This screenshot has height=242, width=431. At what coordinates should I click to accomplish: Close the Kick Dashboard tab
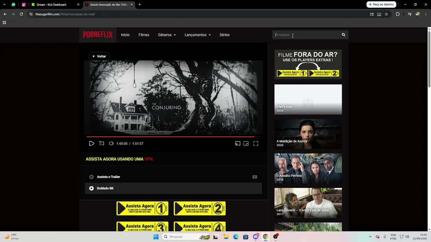[78, 5]
